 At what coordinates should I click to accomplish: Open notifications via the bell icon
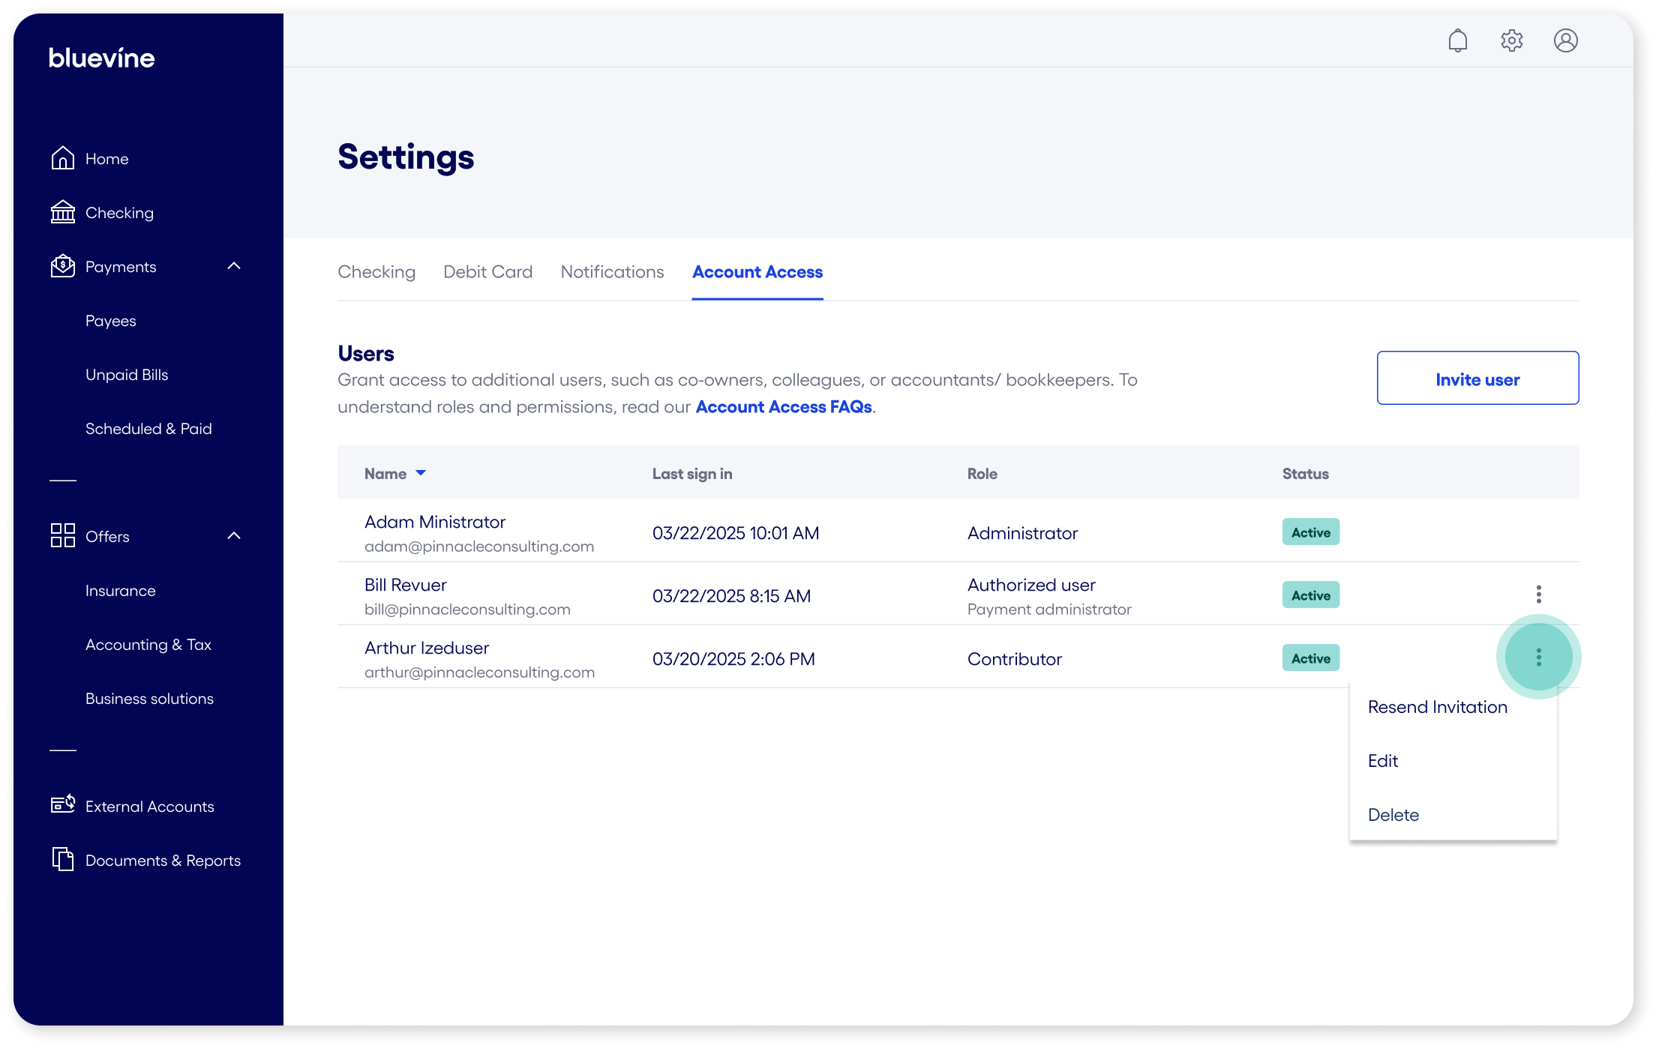pyautogui.click(x=1458, y=40)
